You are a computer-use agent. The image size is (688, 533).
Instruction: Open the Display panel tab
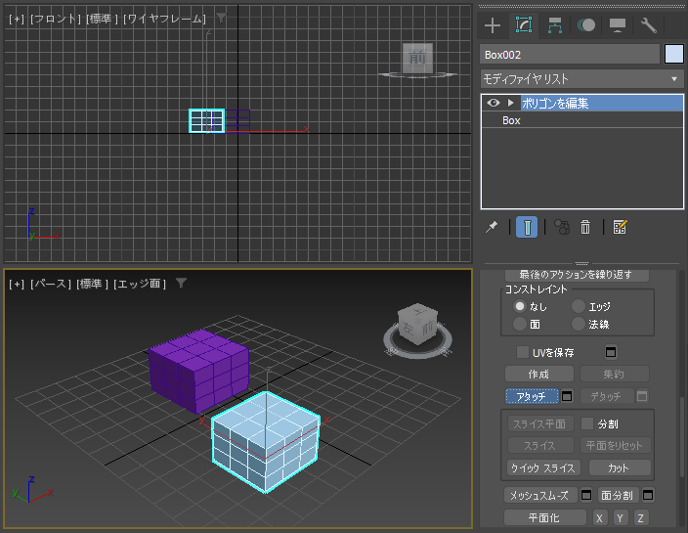point(618,25)
